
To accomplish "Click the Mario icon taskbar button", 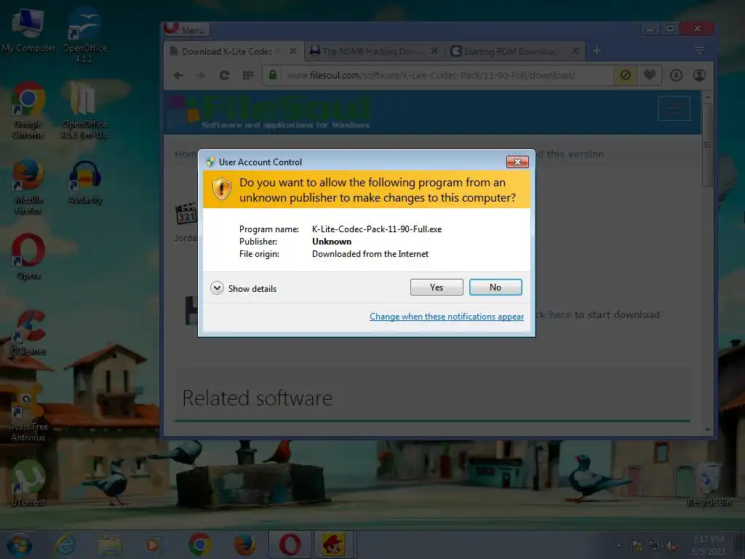I will click(333, 544).
